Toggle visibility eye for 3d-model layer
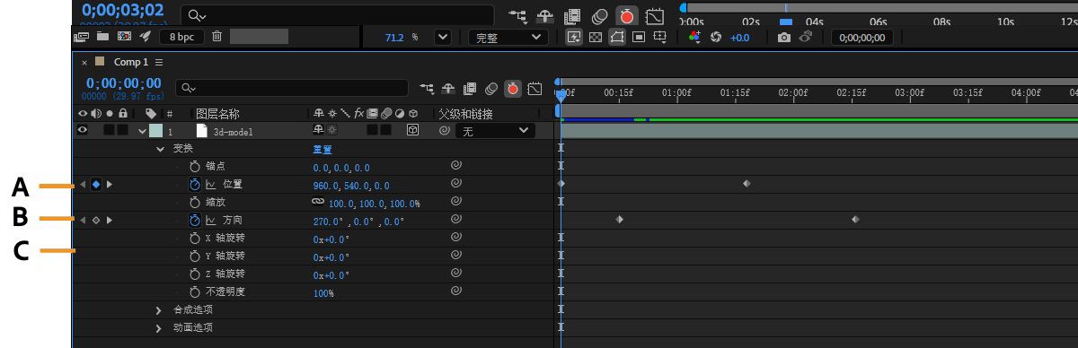The height and width of the screenshot is (348, 1078). coord(83,131)
